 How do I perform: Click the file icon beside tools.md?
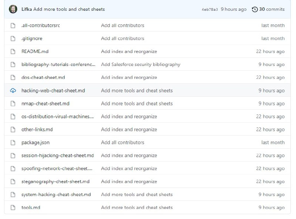(13, 208)
